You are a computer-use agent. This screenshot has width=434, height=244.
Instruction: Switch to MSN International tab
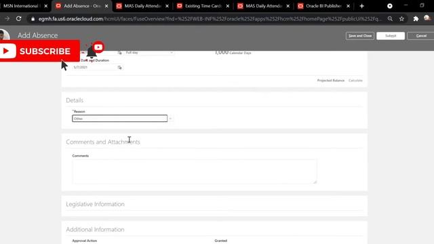click(21, 6)
